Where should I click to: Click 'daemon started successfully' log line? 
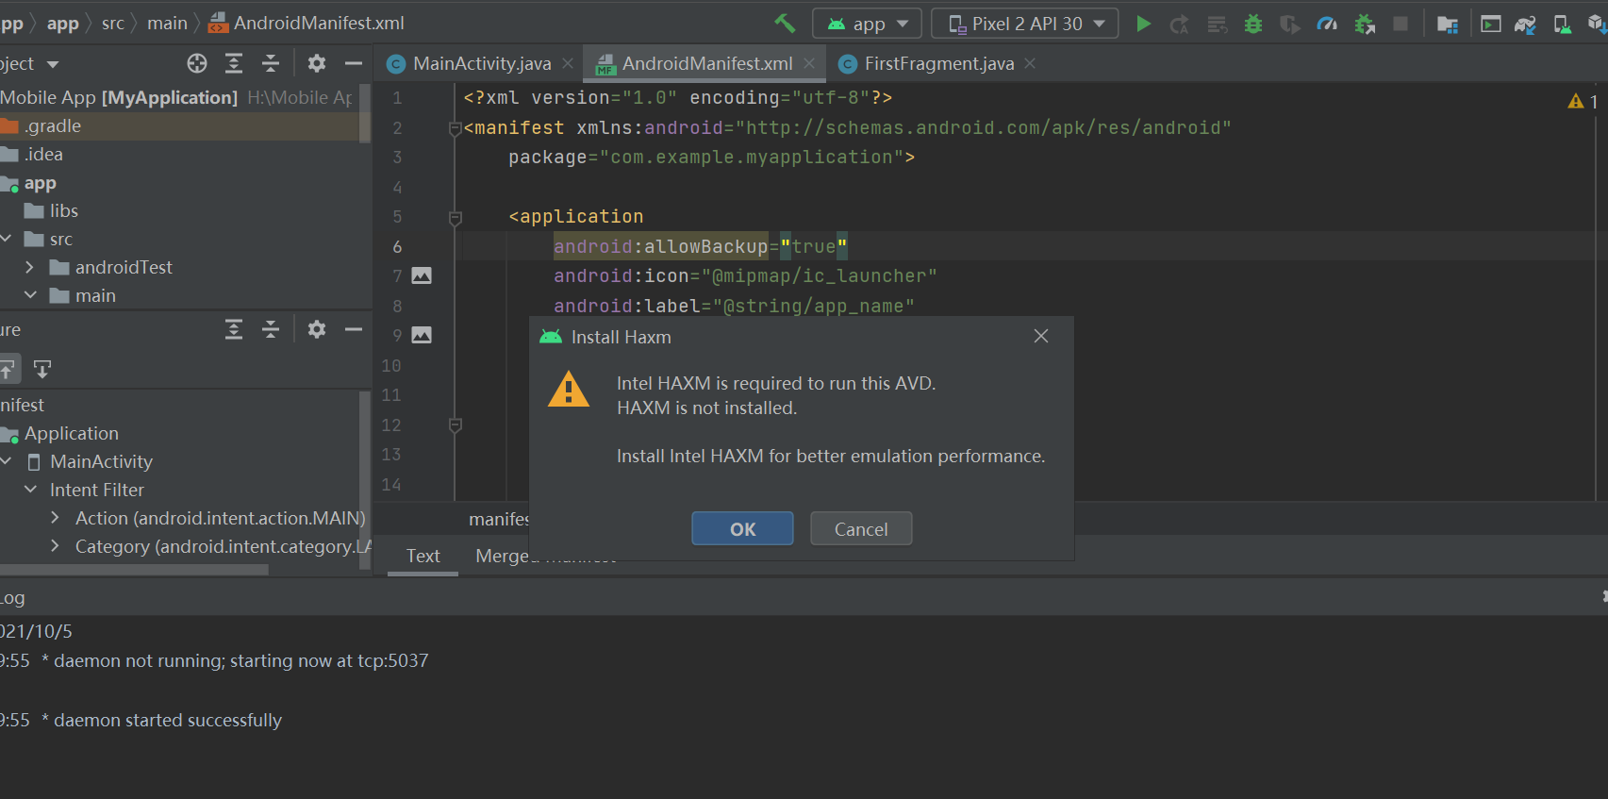[168, 720]
